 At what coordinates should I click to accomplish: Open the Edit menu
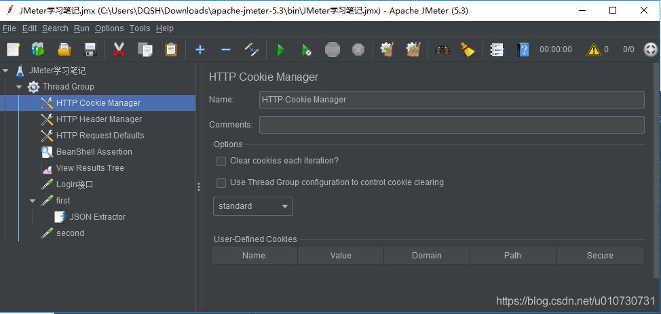click(x=29, y=28)
